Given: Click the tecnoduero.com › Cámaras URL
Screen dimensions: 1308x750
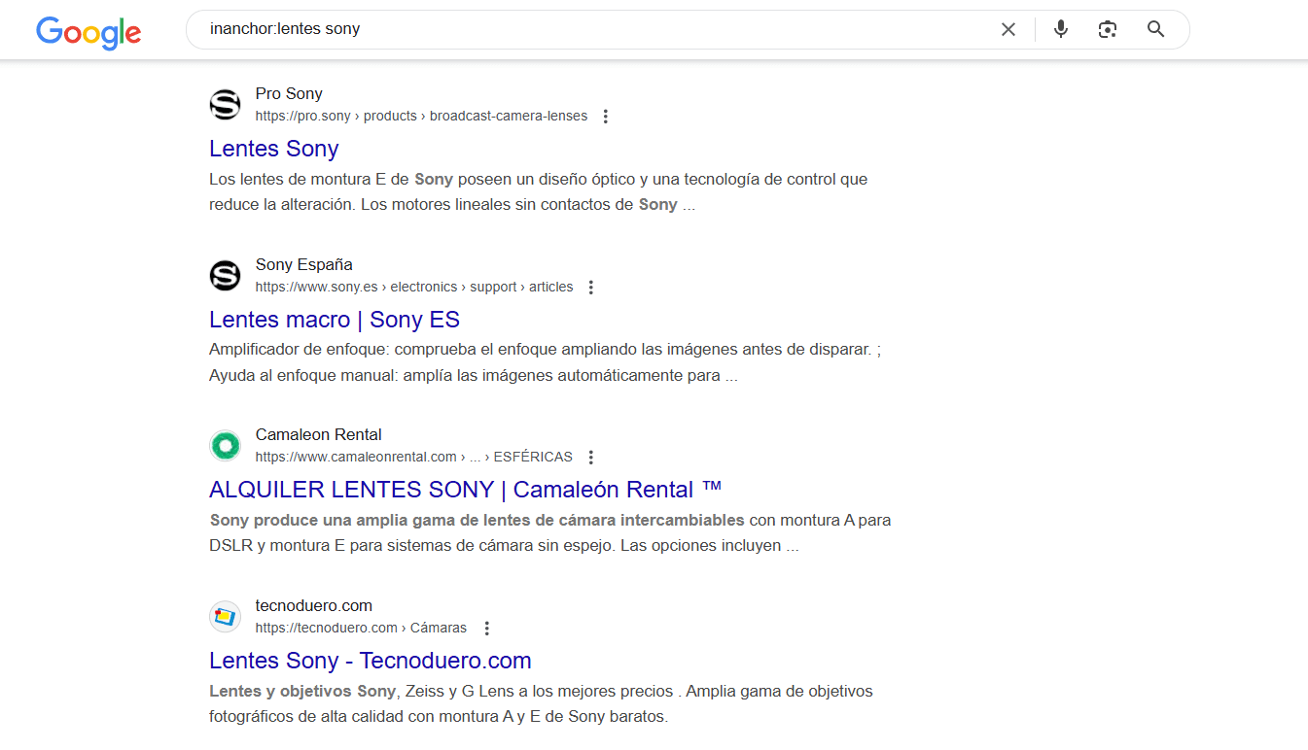Looking at the screenshot, I should 361,629.
